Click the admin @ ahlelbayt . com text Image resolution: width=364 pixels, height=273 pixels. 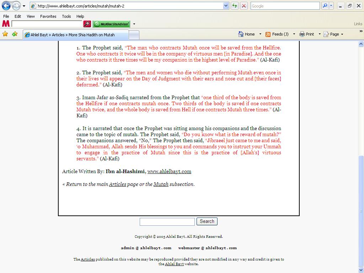click(146, 248)
